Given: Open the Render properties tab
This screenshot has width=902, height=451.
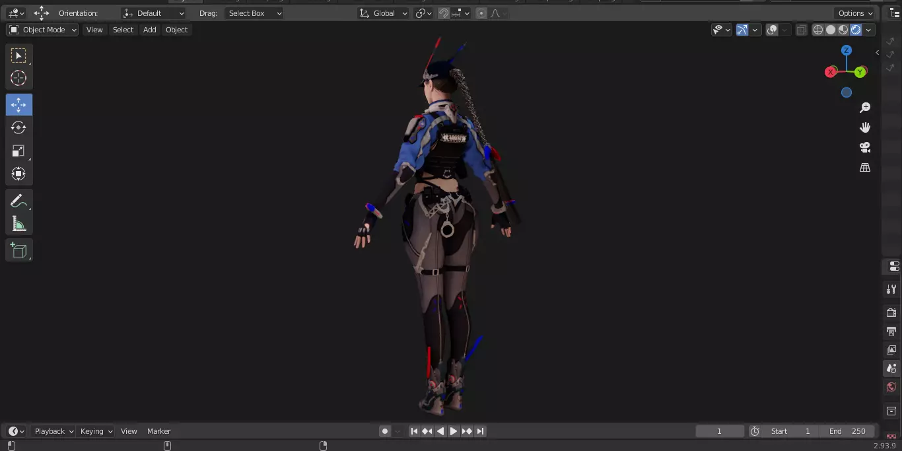Looking at the screenshot, I should point(891,312).
